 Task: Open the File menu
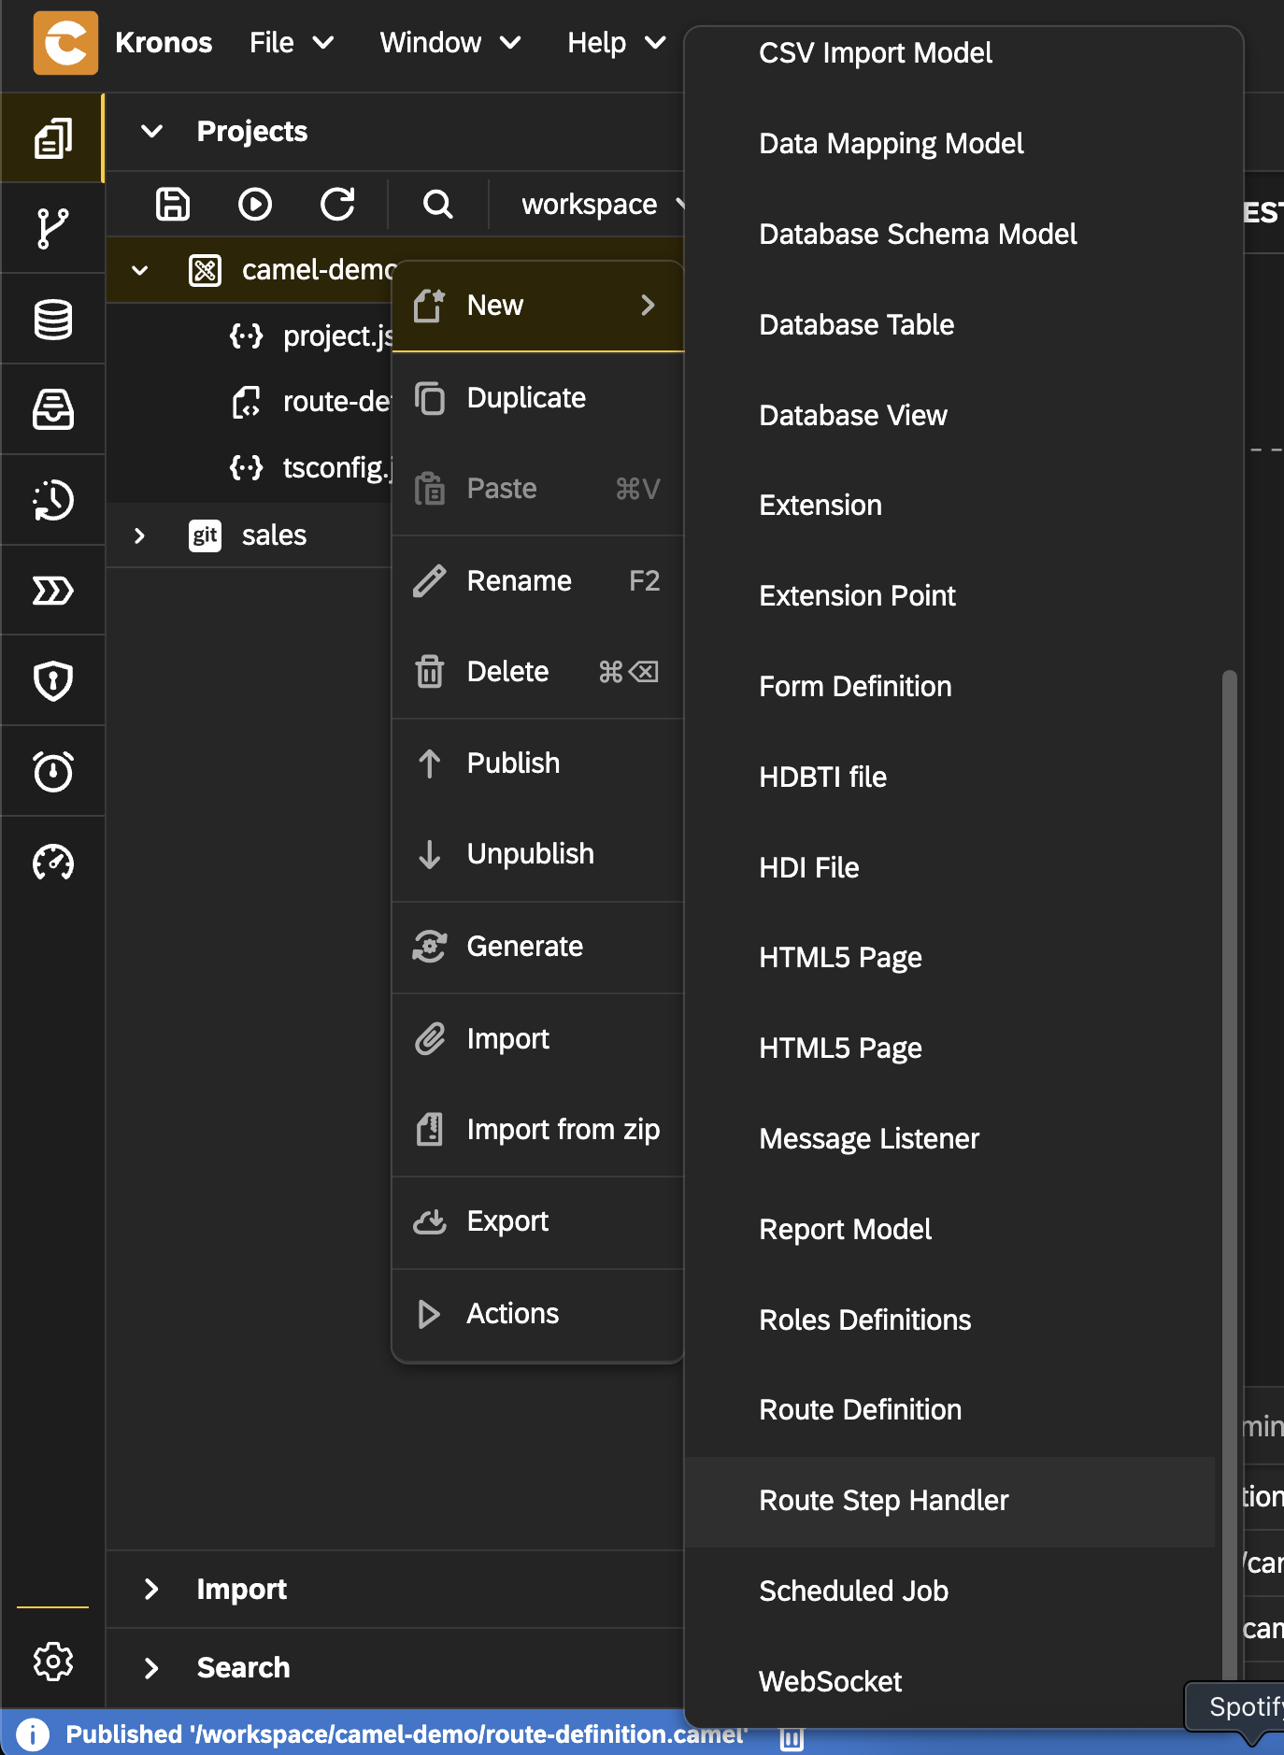pos(292,43)
